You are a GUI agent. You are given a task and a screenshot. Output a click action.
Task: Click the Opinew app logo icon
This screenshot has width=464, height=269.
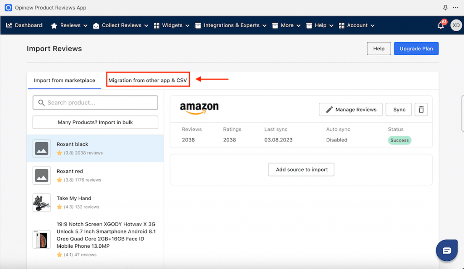pos(8,8)
